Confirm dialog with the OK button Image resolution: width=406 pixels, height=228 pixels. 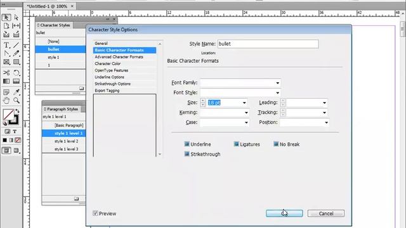tap(284, 213)
